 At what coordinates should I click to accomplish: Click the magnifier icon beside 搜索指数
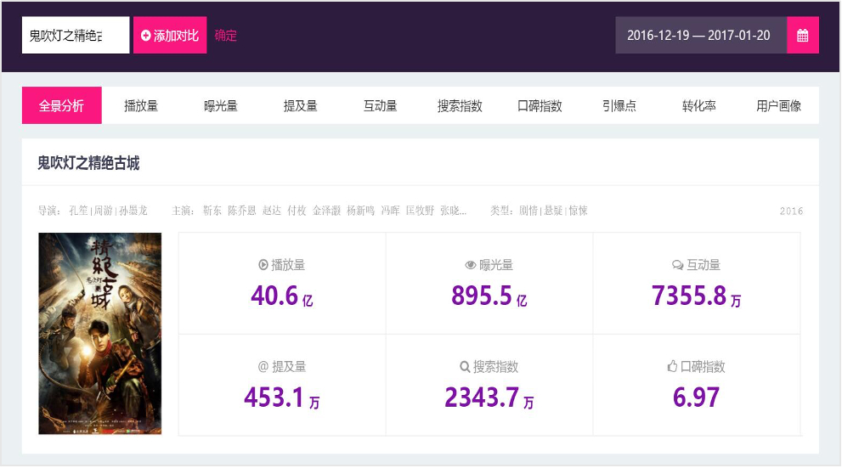coord(465,367)
